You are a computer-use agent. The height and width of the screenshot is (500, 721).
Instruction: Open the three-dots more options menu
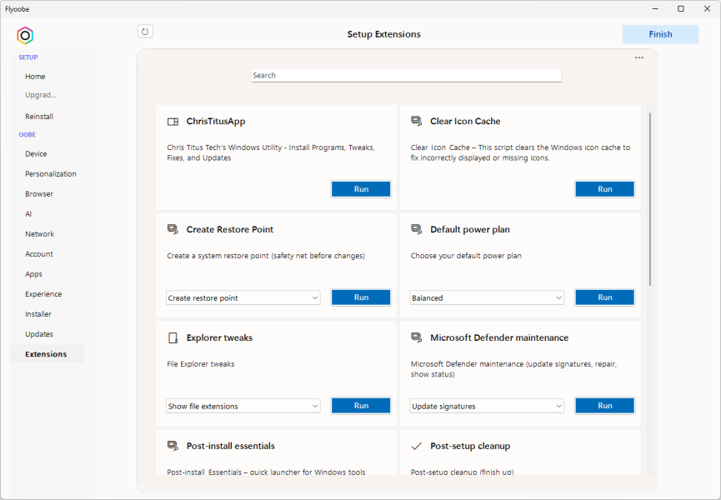pos(638,57)
